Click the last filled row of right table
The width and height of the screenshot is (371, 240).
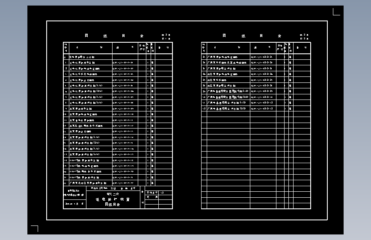pyautogui.click(x=256, y=108)
